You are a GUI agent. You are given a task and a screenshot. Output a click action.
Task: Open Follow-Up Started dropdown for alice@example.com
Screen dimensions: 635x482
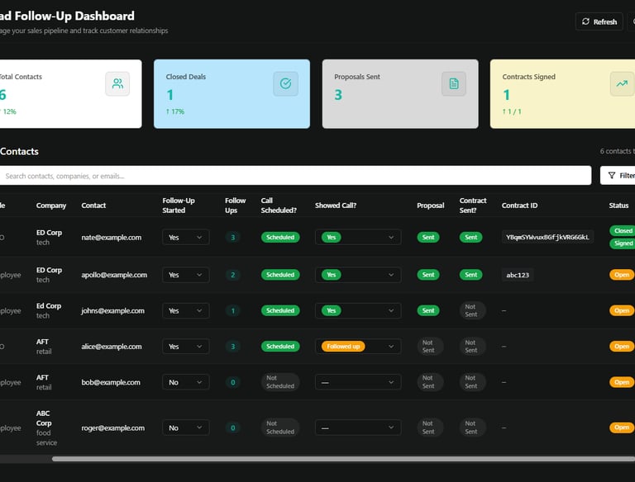point(186,347)
